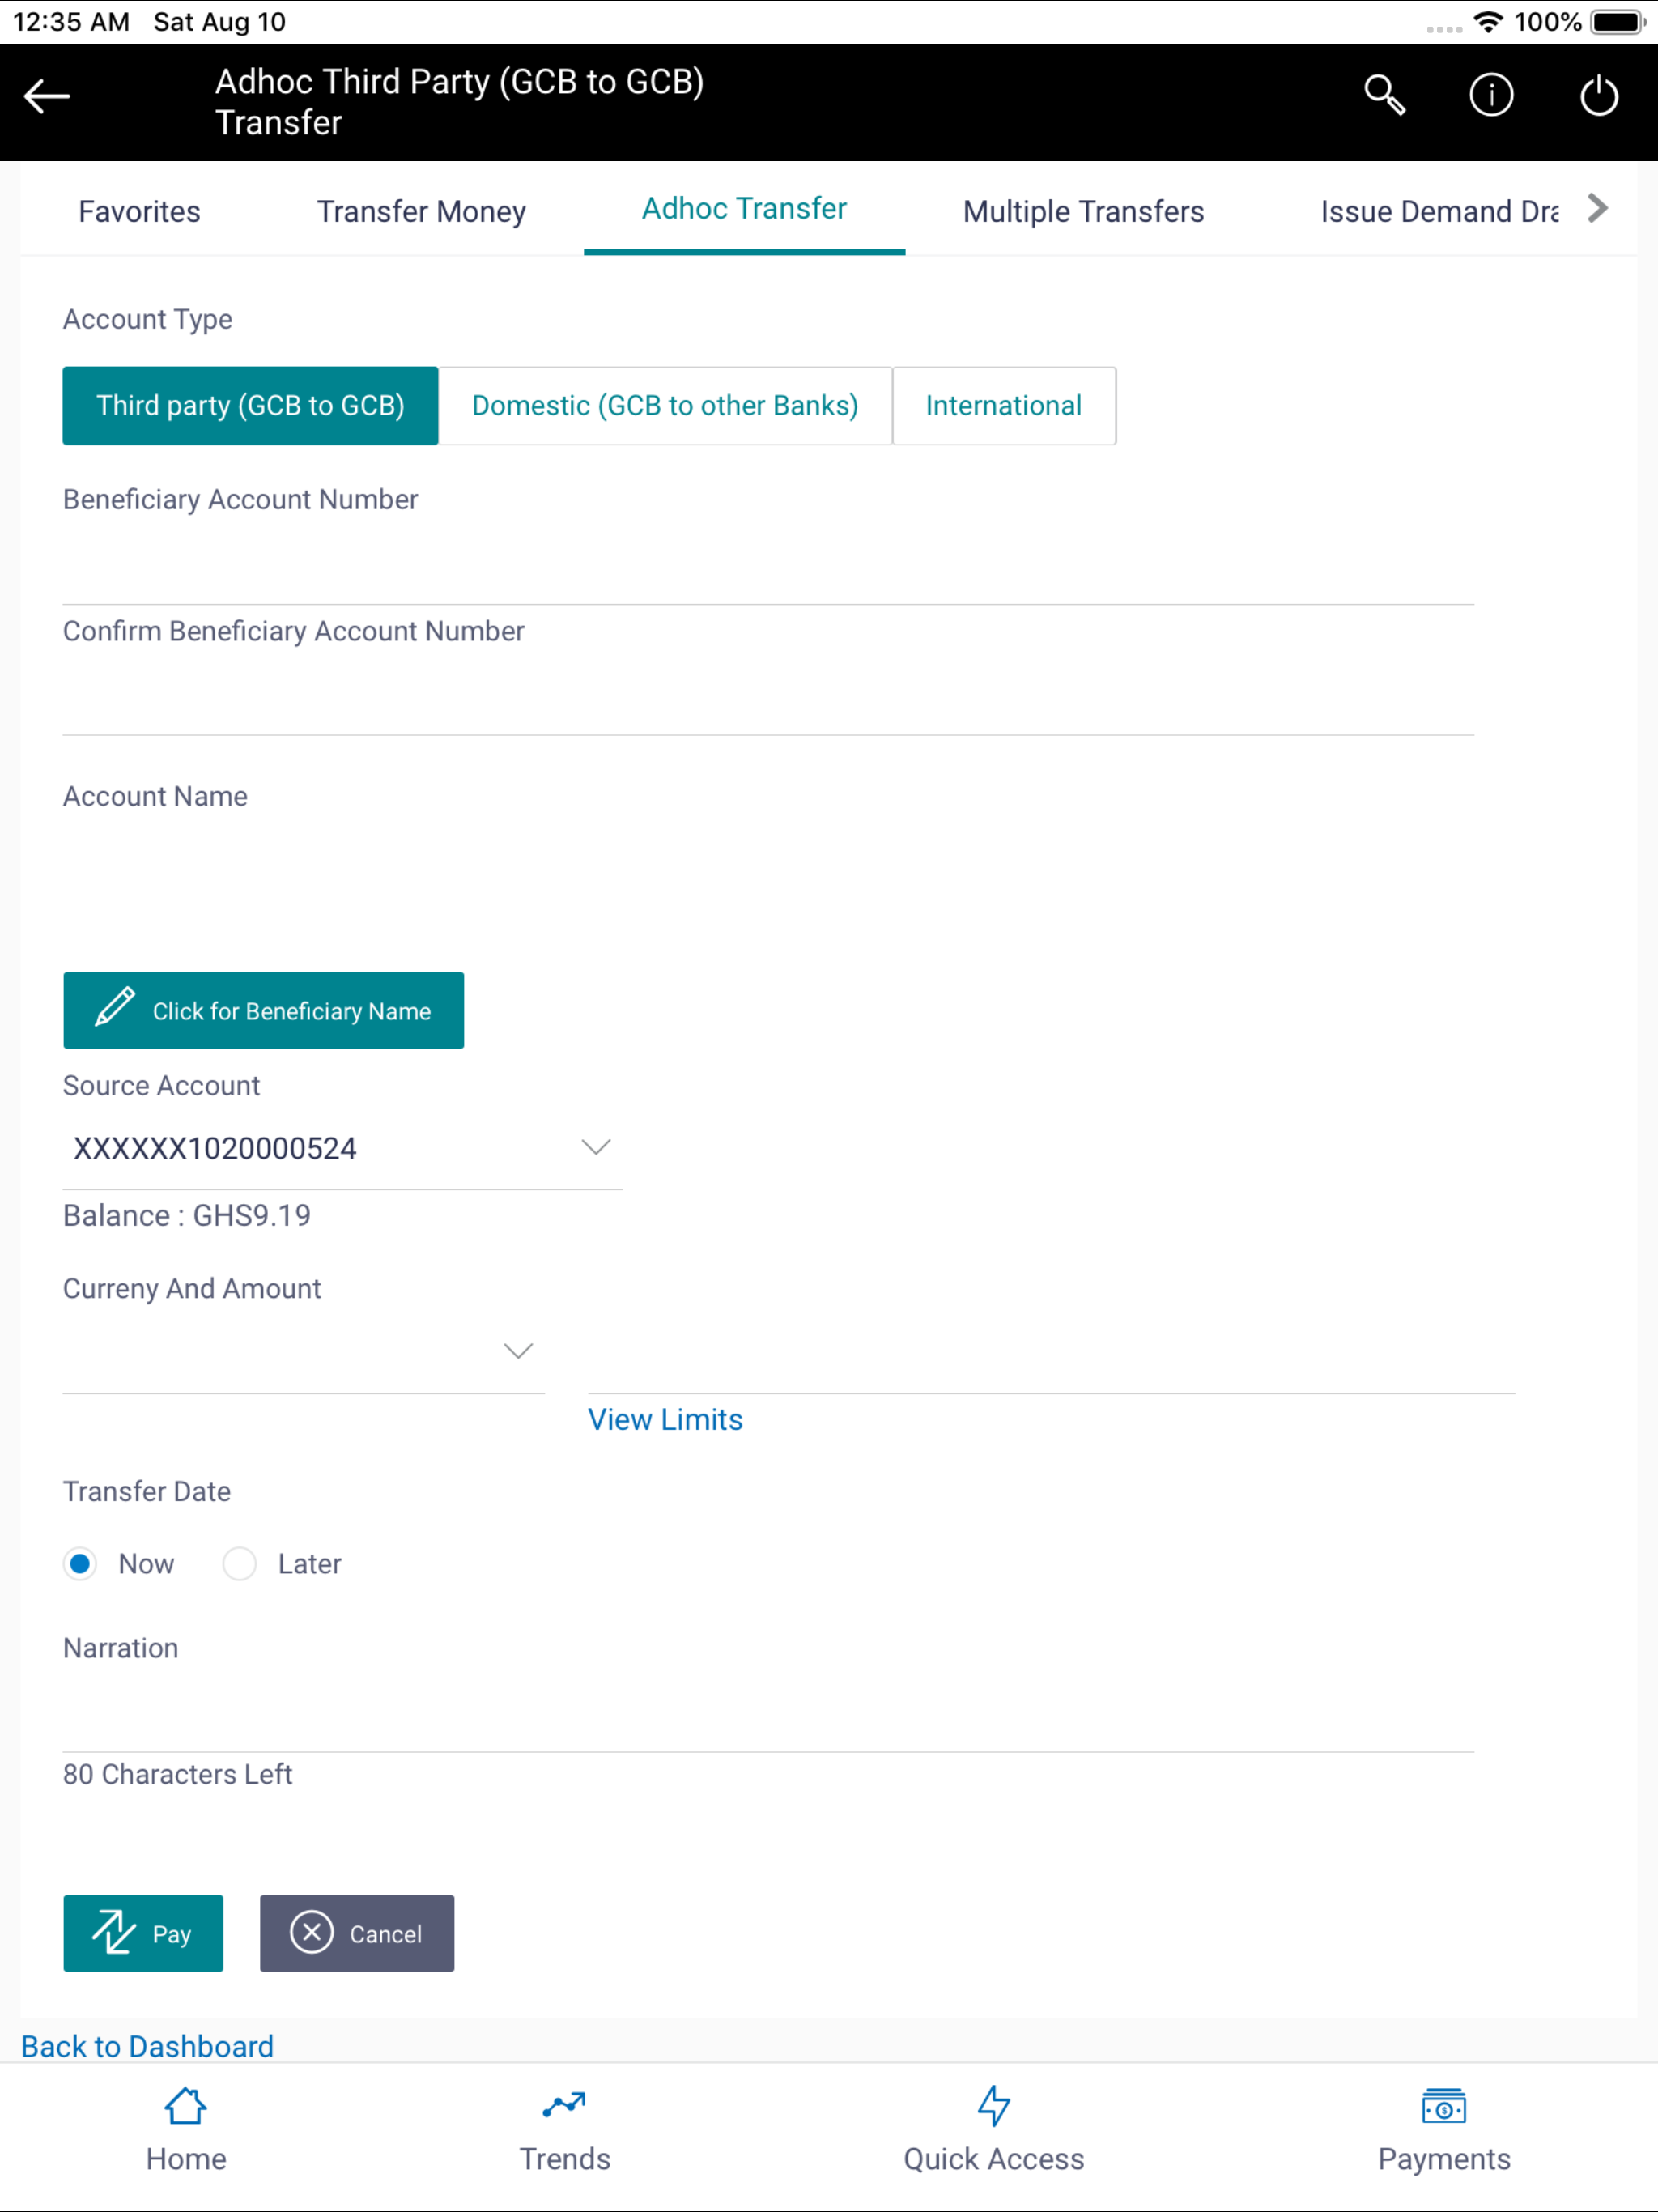Select the Later transfer date option
This screenshot has width=1658, height=2212.
pos(240,1563)
